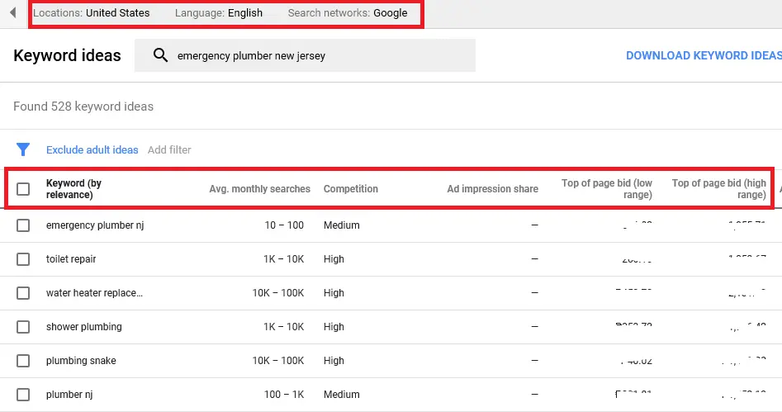Tick the 'shower plumbing' row checkbox
The height and width of the screenshot is (412, 782).
click(x=23, y=327)
